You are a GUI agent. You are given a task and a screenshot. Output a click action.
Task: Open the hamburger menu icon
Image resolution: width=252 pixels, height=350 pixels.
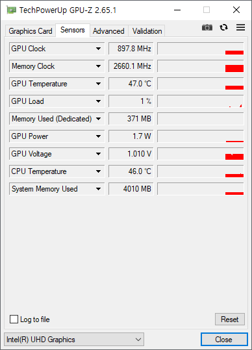tap(240, 27)
